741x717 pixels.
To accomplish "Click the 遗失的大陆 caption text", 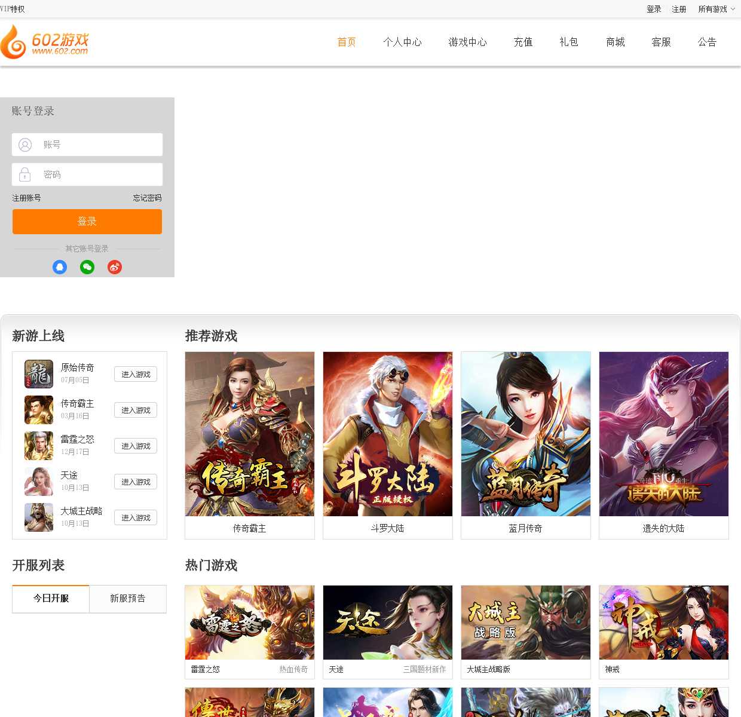I will 664,528.
